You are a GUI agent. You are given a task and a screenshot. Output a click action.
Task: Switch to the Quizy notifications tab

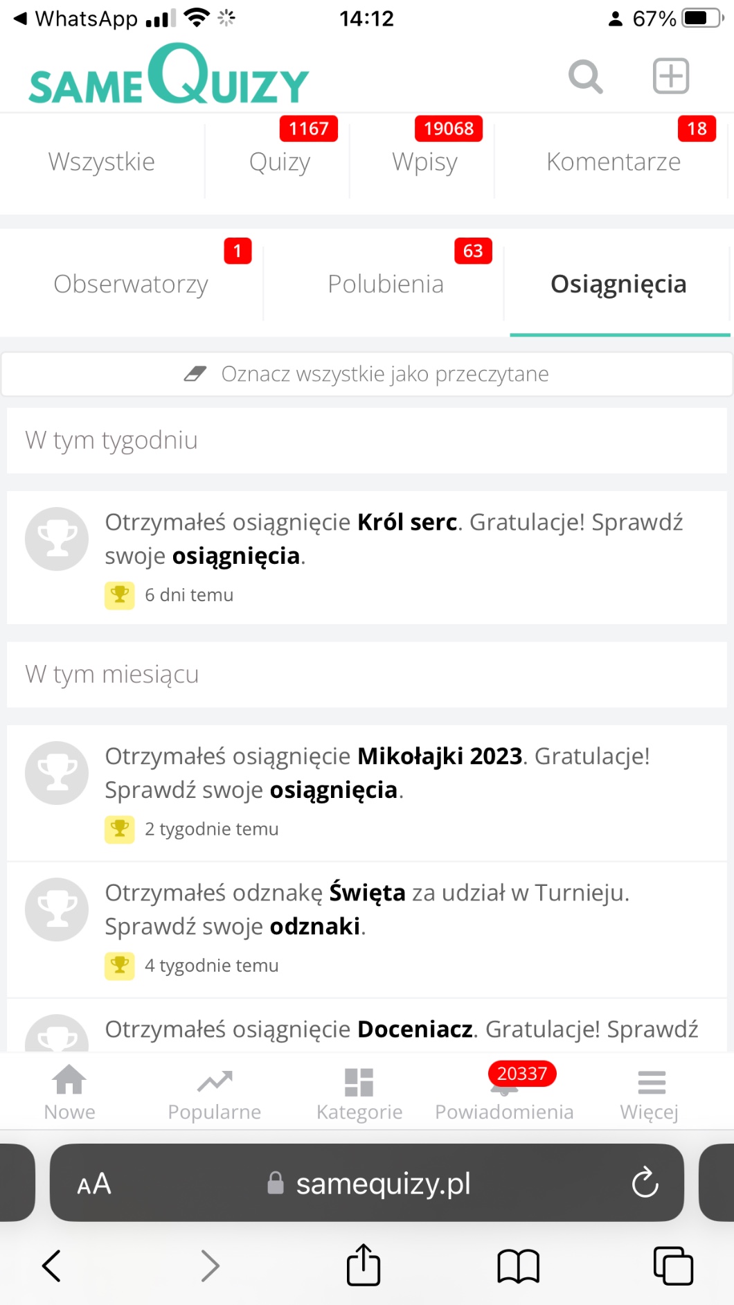[280, 162]
